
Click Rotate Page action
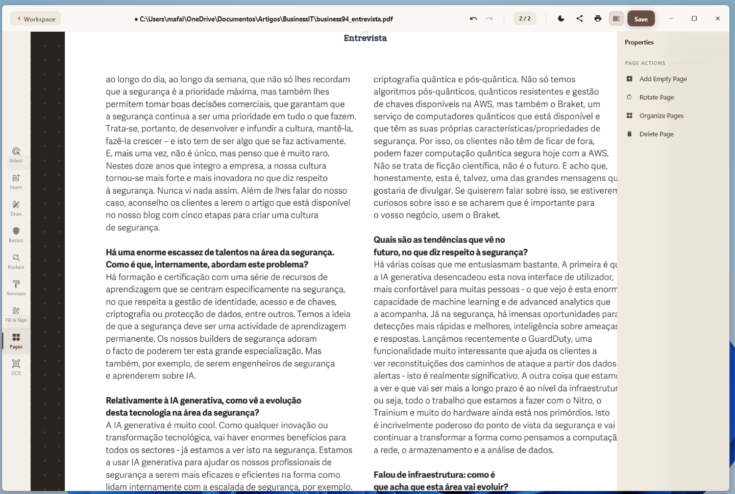point(656,97)
